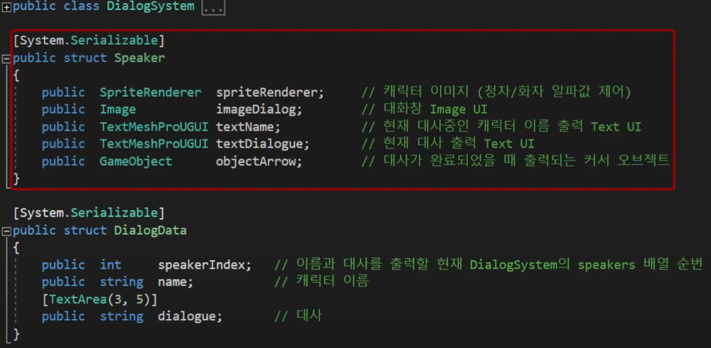Click the comment about 커서 오브젝트
The height and width of the screenshot is (348, 711).
point(516,161)
